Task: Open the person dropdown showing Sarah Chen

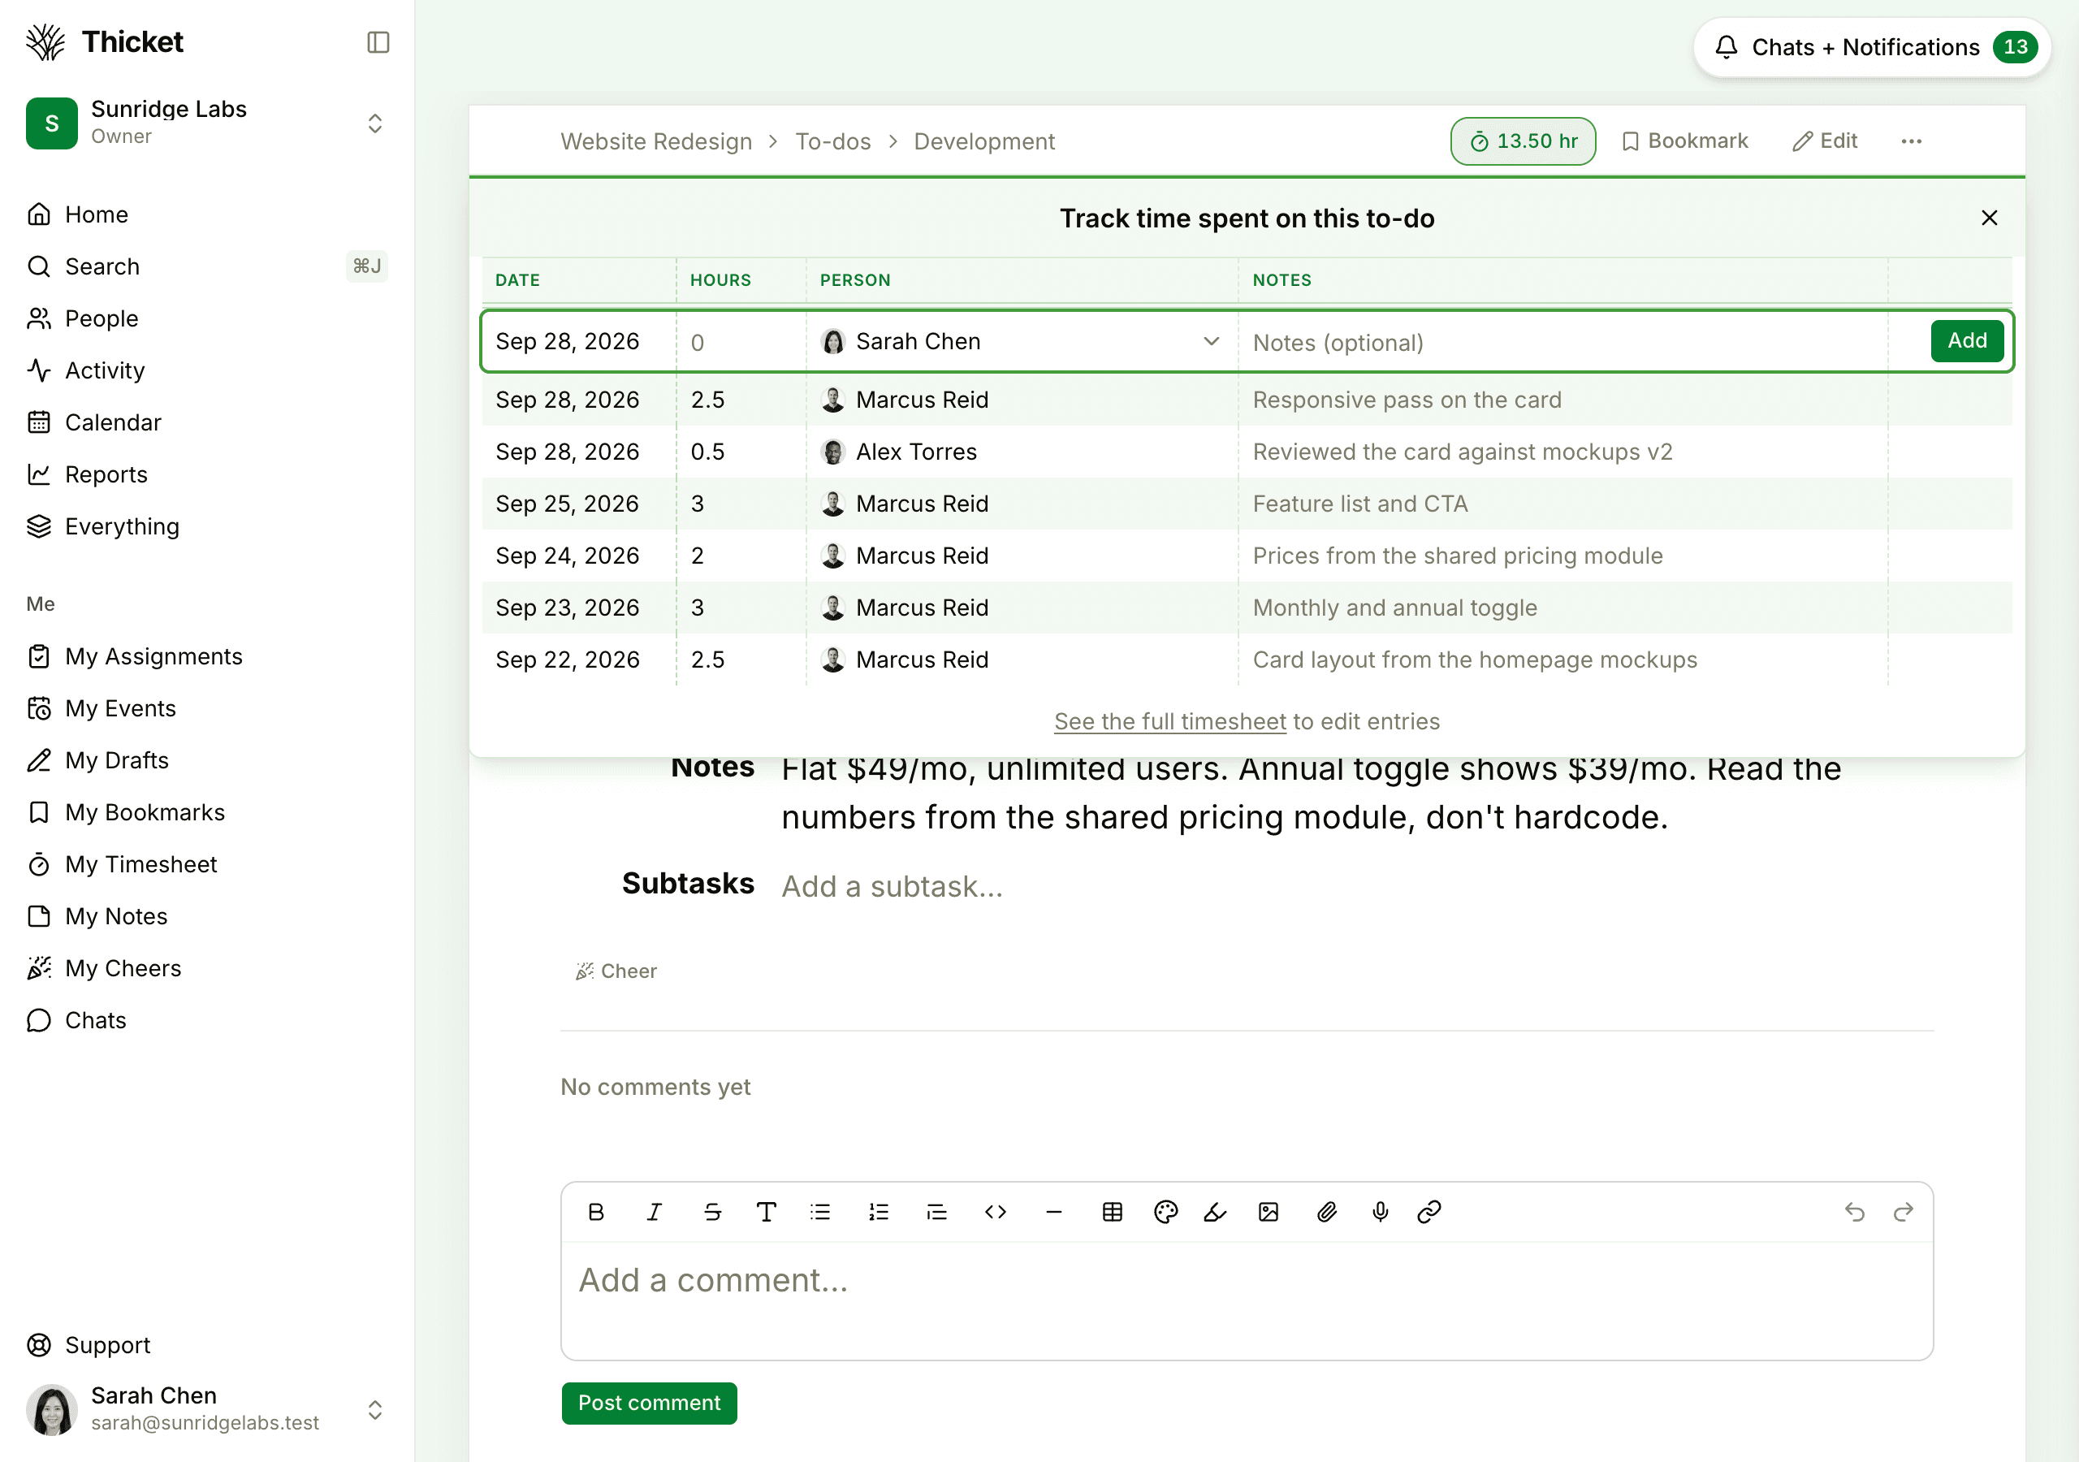Action: (x=1022, y=341)
